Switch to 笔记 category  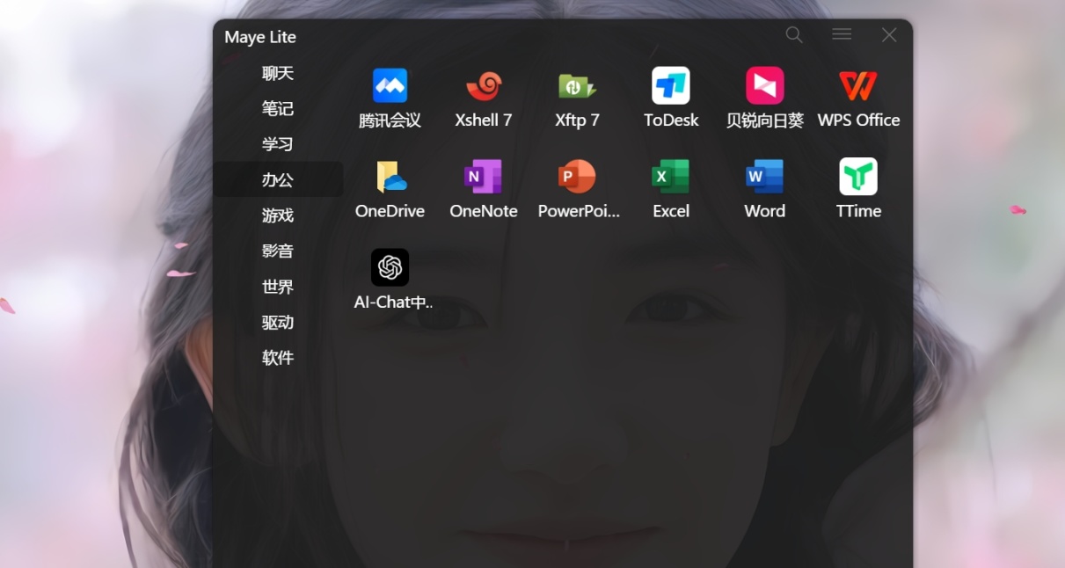[x=278, y=108]
